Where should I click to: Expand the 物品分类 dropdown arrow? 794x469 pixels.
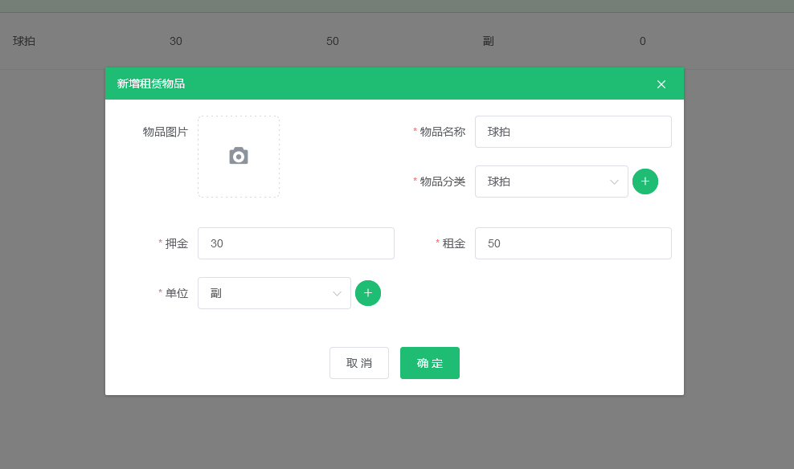[x=614, y=182]
